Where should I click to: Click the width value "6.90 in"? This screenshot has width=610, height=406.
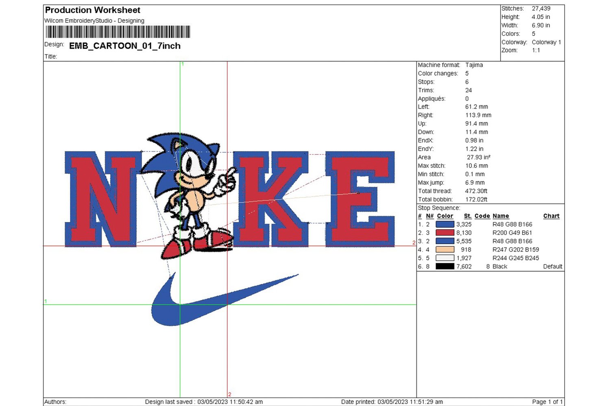click(541, 25)
